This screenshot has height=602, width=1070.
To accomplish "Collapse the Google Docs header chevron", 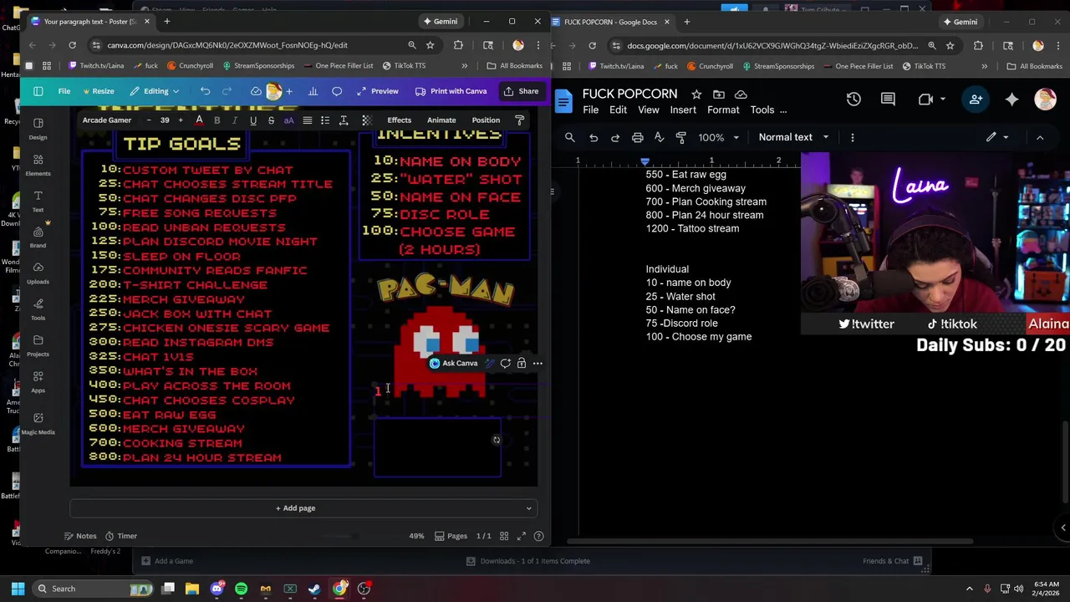I will (1040, 137).
